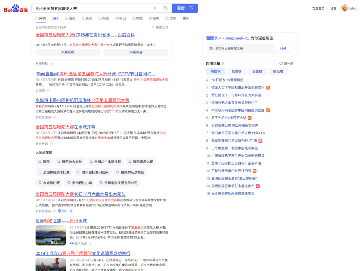Click the Baidu logo
The height and width of the screenshot is (271, 362).
pos(16,9)
